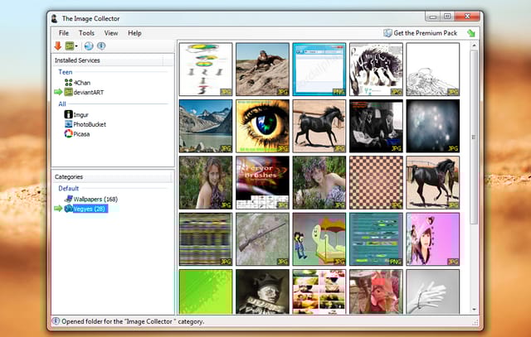This screenshot has height=337, width=531.
Task: Open the Fervor Brushes thumbnail
Action: (262, 182)
